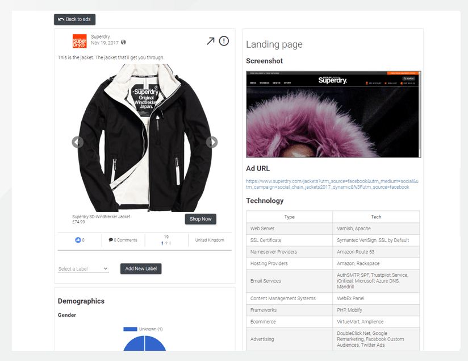Click the Varnish, Apache cell
Screen dimensions: 468x361
pyautogui.click(x=376, y=229)
